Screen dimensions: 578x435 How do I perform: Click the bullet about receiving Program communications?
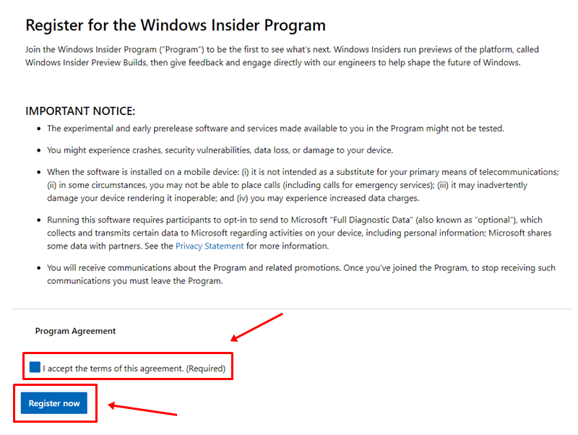(x=301, y=275)
